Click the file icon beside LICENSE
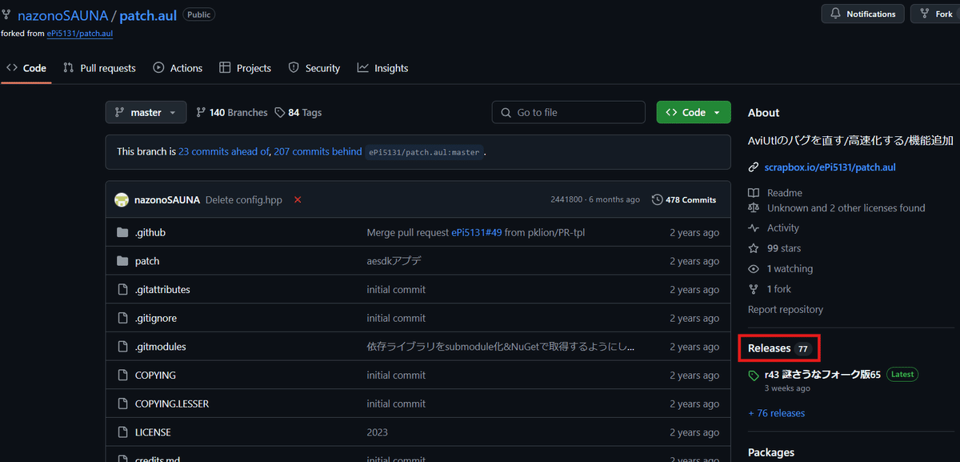The image size is (960, 462). [122, 432]
